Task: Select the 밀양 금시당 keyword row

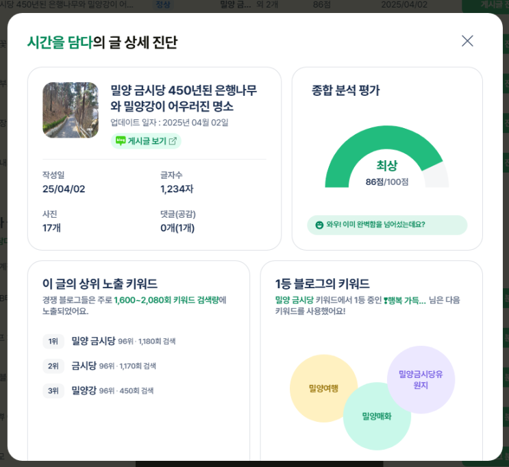Action: click(93, 341)
